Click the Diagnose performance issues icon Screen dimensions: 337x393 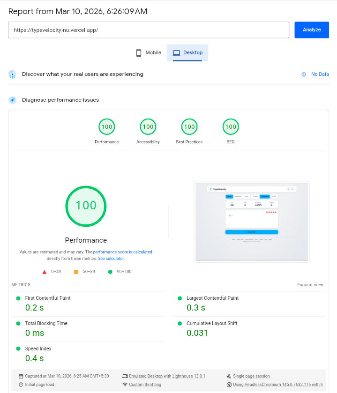[13, 100]
